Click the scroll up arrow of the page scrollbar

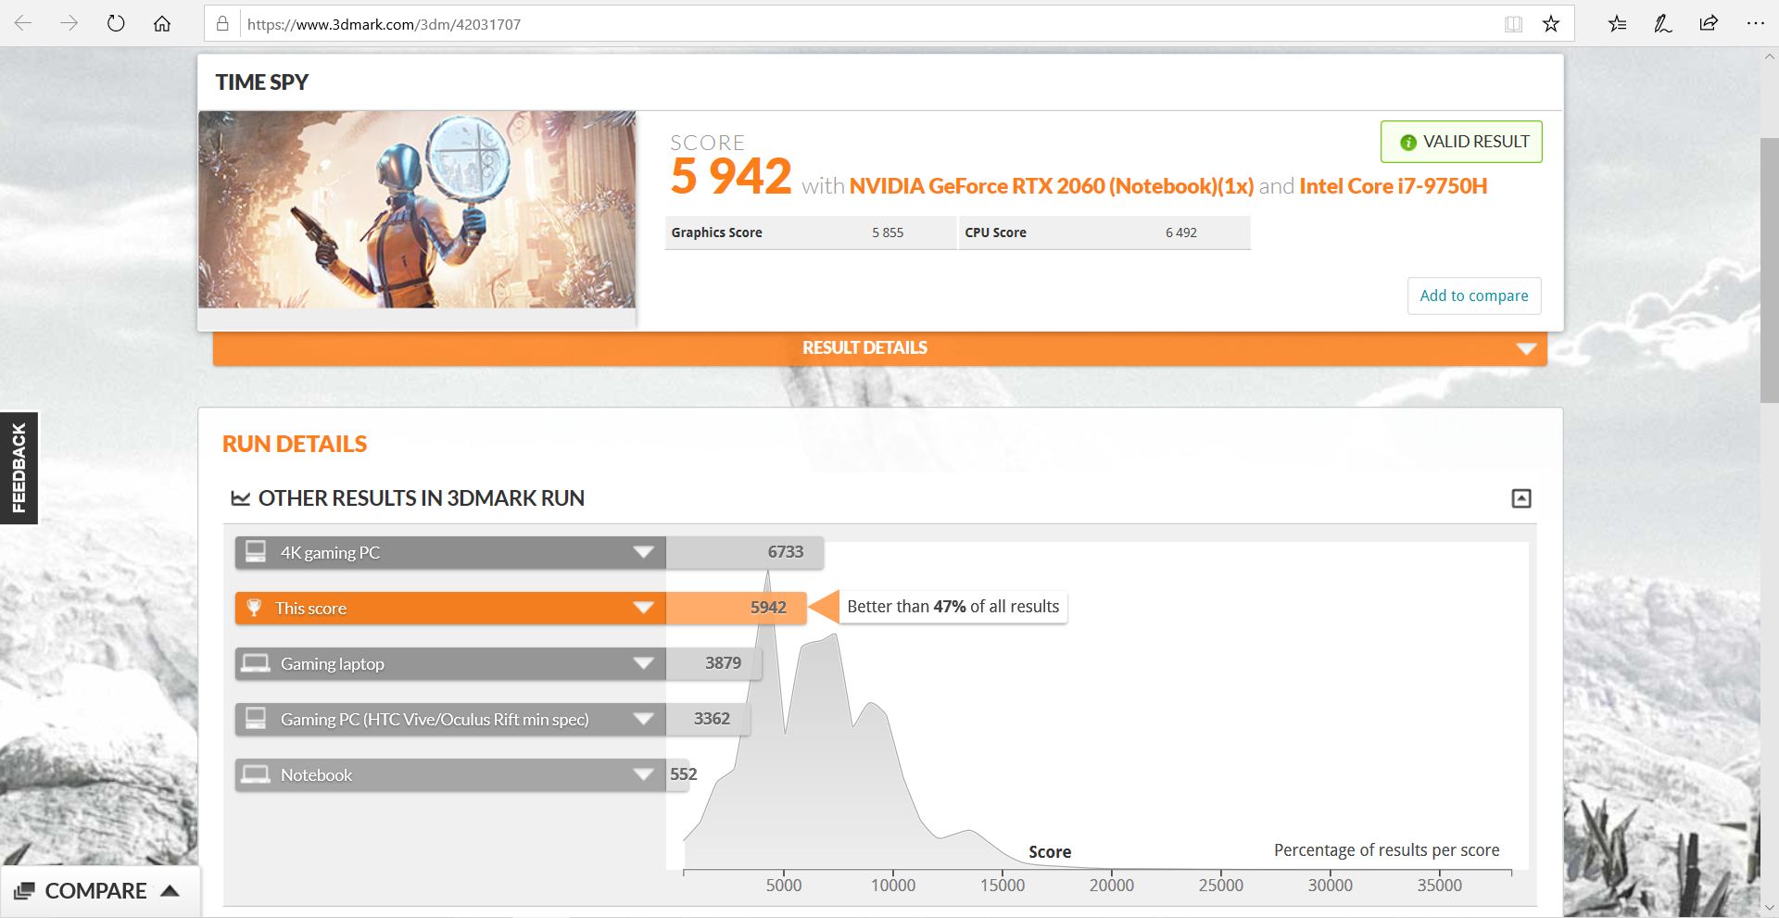[x=1769, y=57]
